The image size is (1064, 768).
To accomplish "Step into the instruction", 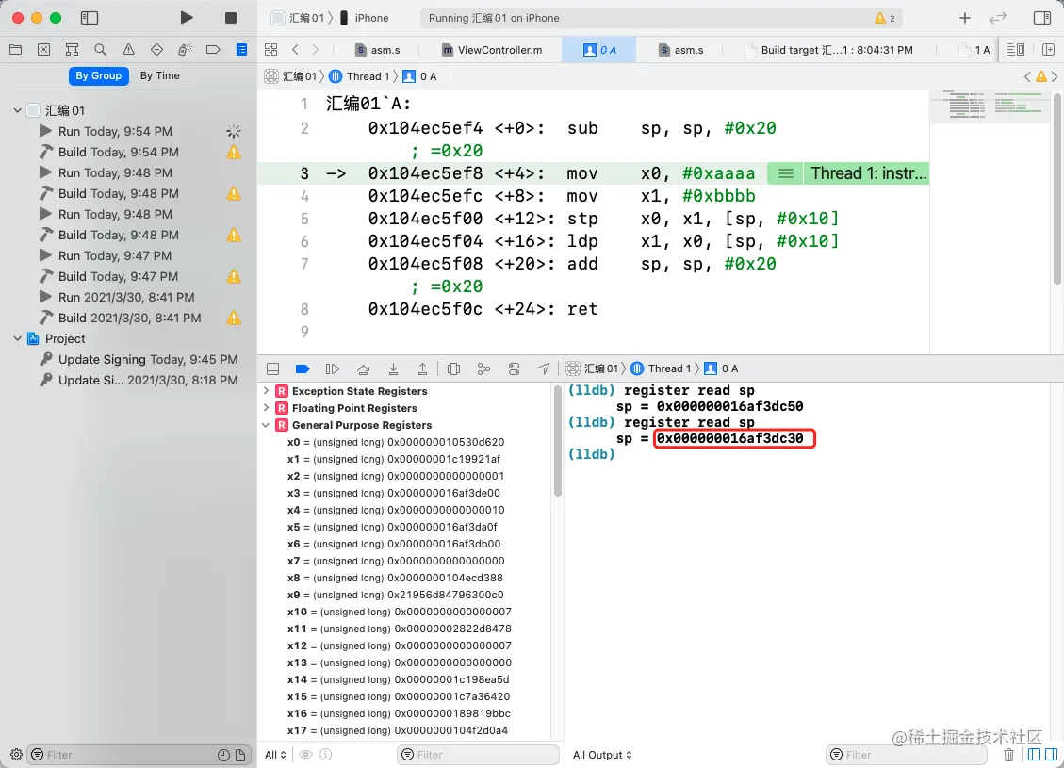I will (x=393, y=368).
